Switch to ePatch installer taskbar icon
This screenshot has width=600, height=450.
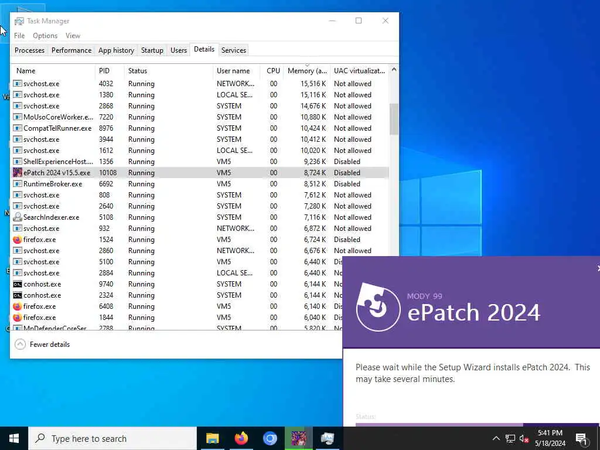coord(298,438)
